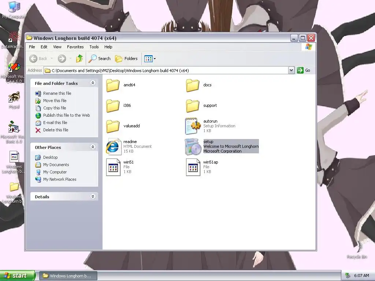Select the DataWagon desktop shortcut

point(12,40)
